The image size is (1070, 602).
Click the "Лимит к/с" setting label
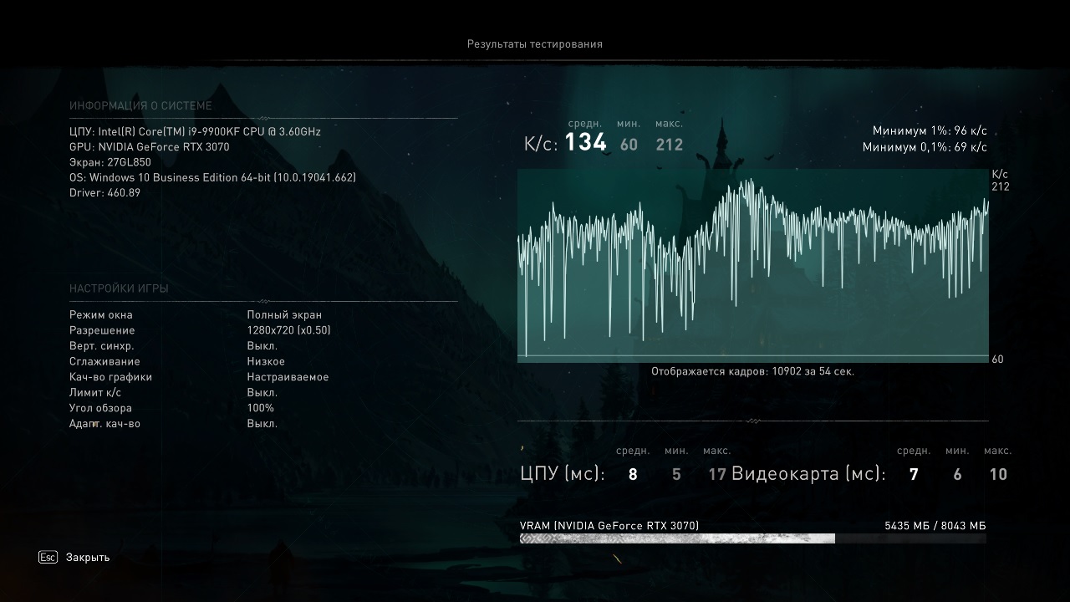click(95, 393)
